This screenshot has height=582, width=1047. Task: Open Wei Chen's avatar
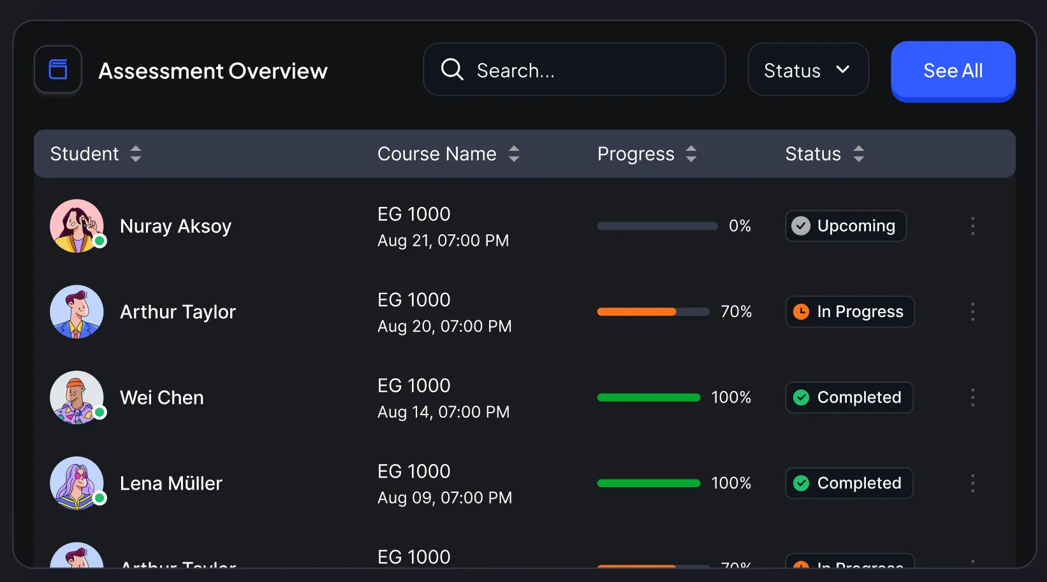77,397
